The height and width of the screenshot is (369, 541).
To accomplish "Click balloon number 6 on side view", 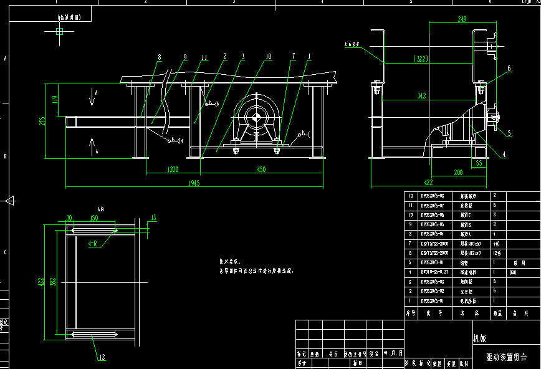I will click(509, 69).
